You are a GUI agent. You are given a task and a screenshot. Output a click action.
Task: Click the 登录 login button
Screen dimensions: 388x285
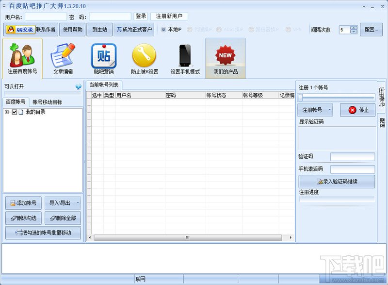click(141, 17)
